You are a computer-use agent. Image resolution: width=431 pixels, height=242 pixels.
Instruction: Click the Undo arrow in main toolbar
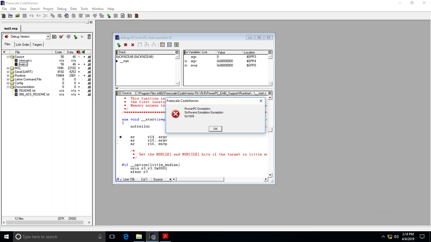pyautogui.click(x=31, y=16)
